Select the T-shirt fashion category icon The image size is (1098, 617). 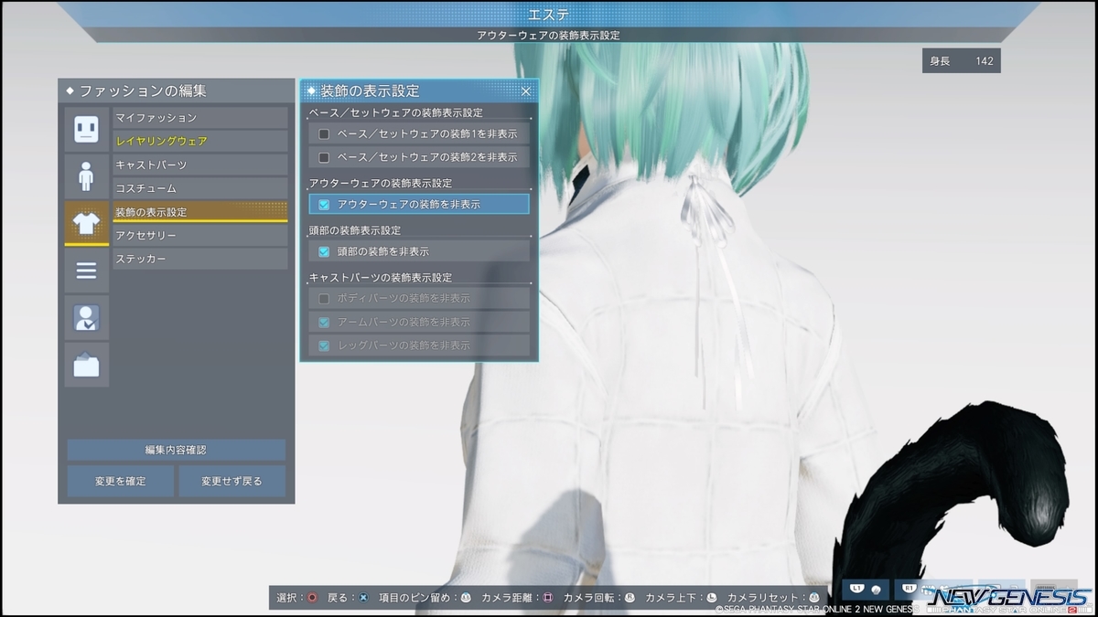[x=87, y=223]
